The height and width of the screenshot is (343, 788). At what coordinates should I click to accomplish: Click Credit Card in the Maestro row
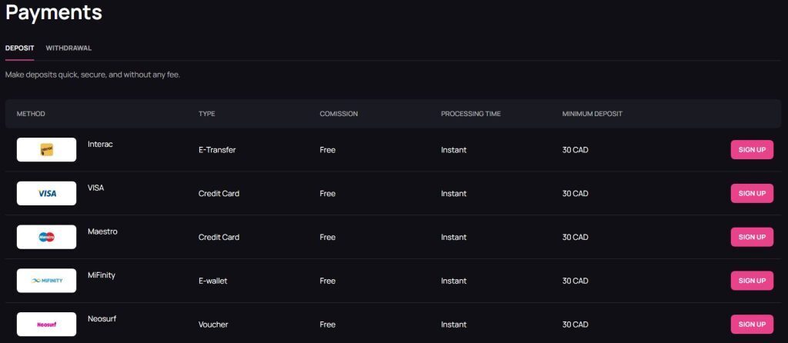219,237
